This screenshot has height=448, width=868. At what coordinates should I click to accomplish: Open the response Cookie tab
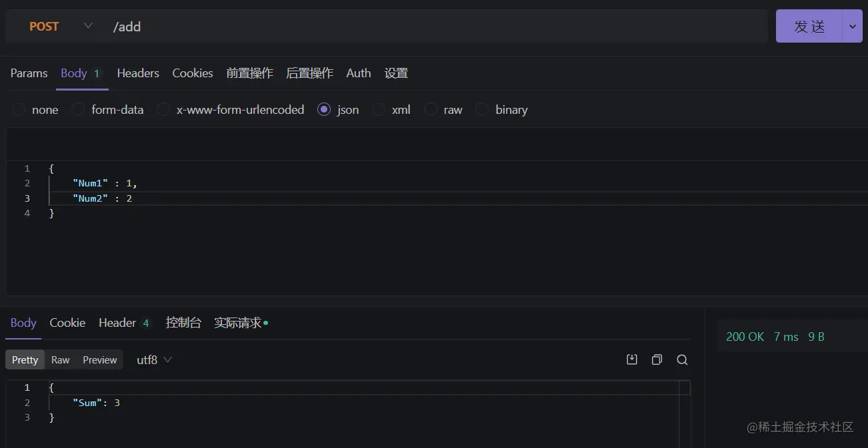[x=67, y=323]
